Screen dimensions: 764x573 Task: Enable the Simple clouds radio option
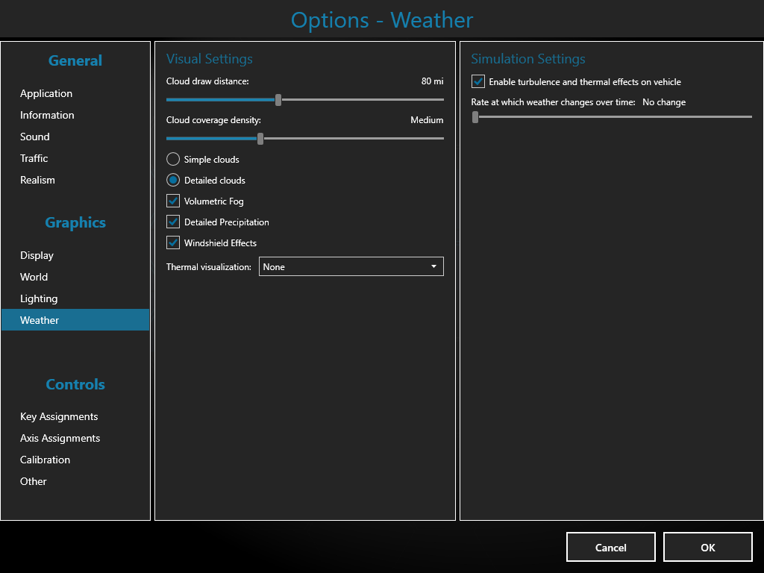pos(173,159)
